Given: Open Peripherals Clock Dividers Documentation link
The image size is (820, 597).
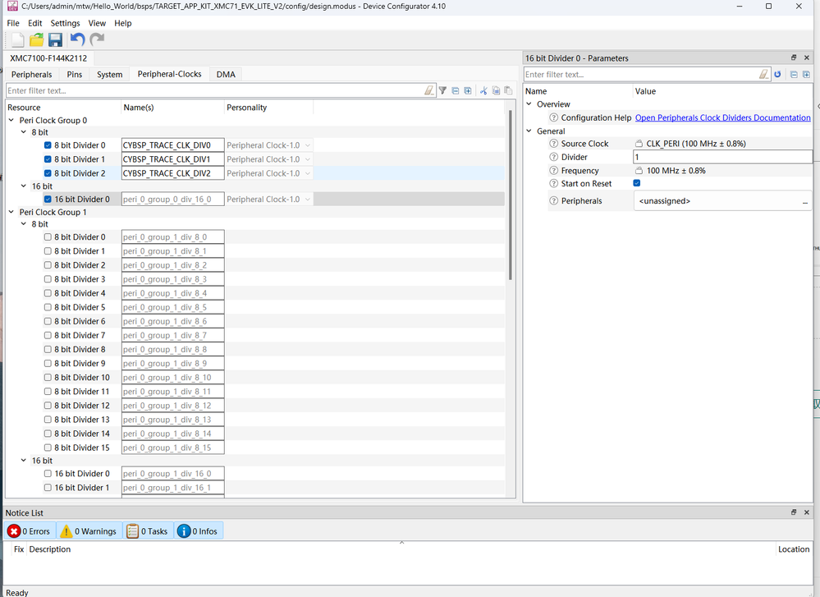Looking at the screenshot, I should pyautogui.click(x=722, y=117).
